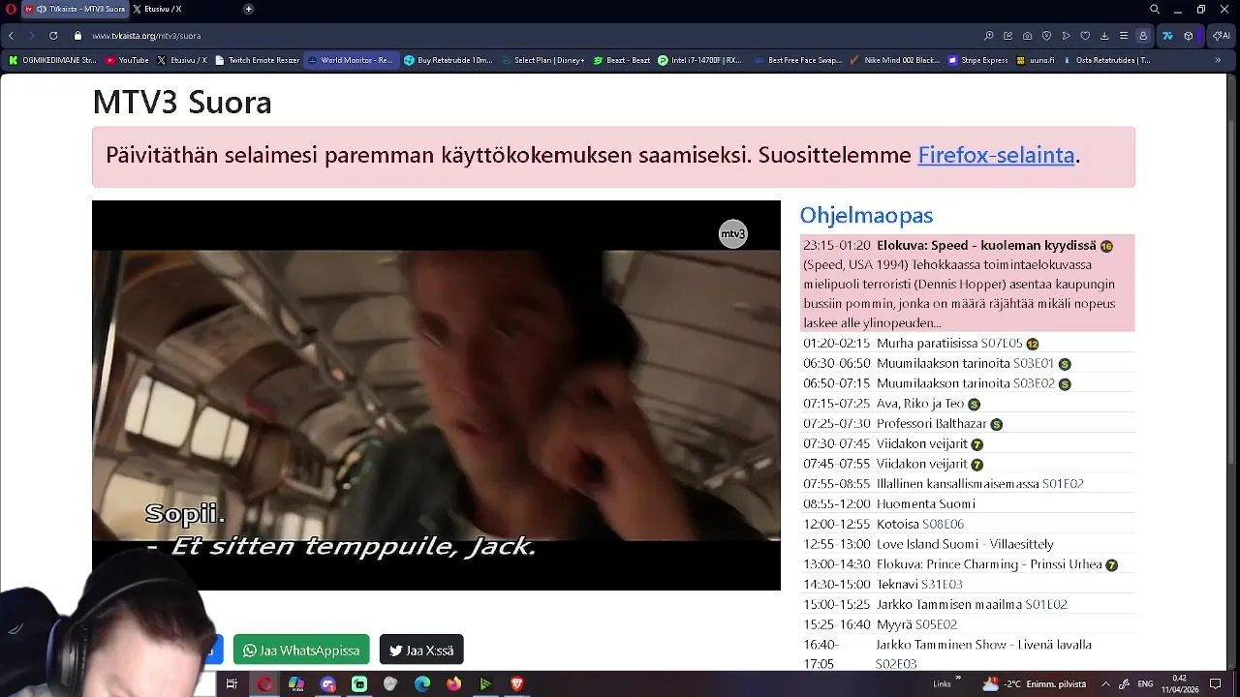Share via Jaa WhatsAppissa button

[301, 650]
